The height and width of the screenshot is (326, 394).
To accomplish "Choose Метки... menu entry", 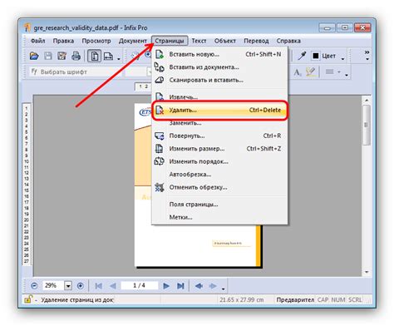I will [x=219, y=217].
